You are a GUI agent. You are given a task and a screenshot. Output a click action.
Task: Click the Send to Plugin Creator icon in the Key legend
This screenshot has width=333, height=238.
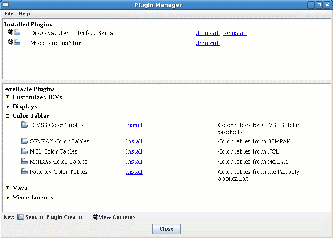pyautogui.click(x=20, y=217)
